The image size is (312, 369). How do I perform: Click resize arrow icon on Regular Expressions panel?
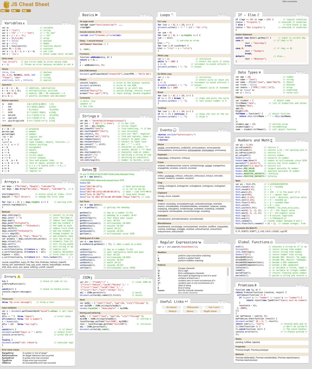pos(222,242)
